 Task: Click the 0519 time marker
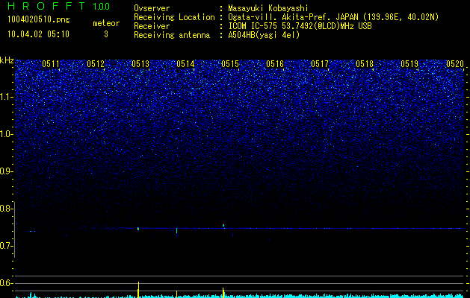pos(409,64)
